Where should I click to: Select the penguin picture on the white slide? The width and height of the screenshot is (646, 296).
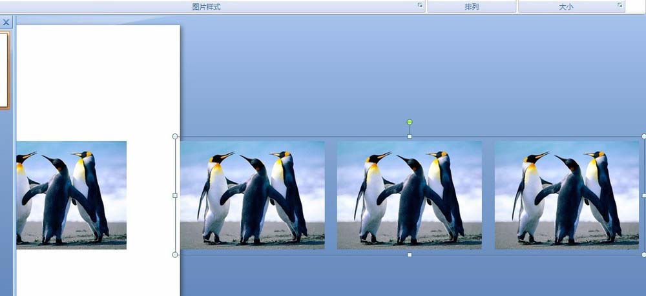click(71, 195)
